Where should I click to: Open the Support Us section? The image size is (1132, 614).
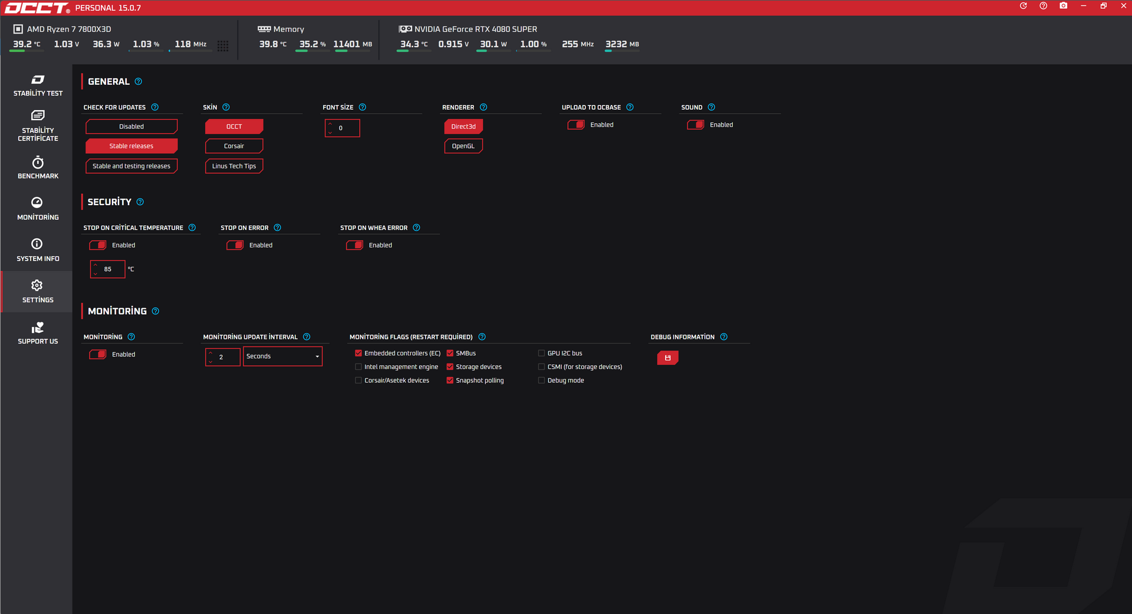coord(38,333)
